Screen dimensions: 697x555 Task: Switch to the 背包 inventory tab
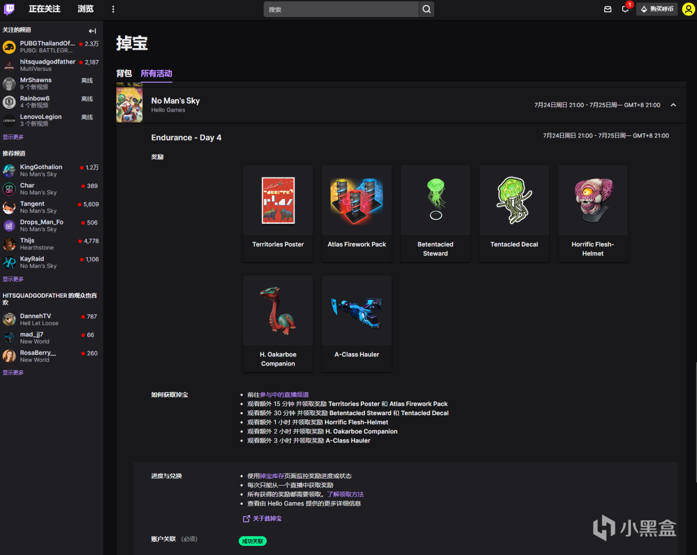click(124, 73)
